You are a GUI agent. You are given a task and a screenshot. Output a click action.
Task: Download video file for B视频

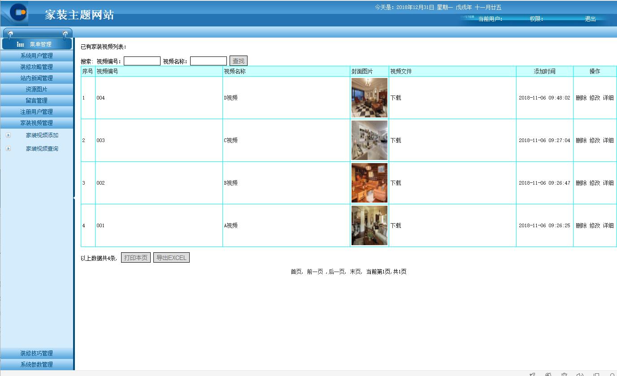(x=395, y=183)
